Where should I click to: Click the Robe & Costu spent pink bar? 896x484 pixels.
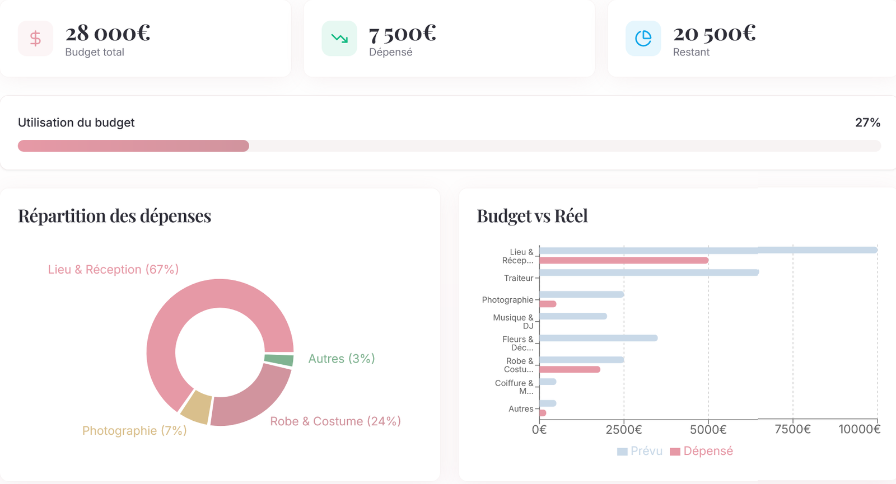(570, 369)
